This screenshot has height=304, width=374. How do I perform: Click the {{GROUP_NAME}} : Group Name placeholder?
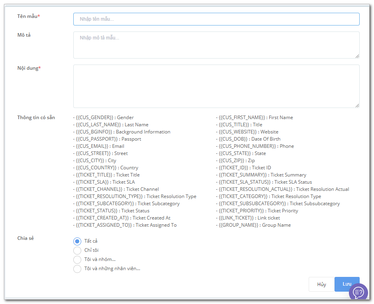pyautogui.click(x=254, y=225)
